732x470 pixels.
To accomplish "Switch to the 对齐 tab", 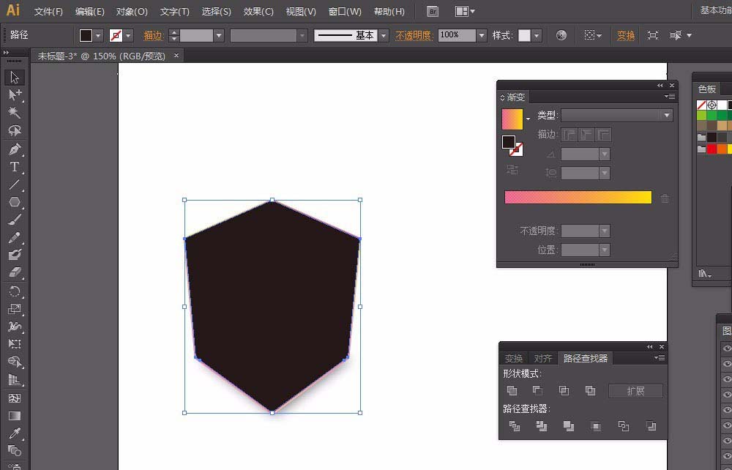I will (x=542, y=359).
